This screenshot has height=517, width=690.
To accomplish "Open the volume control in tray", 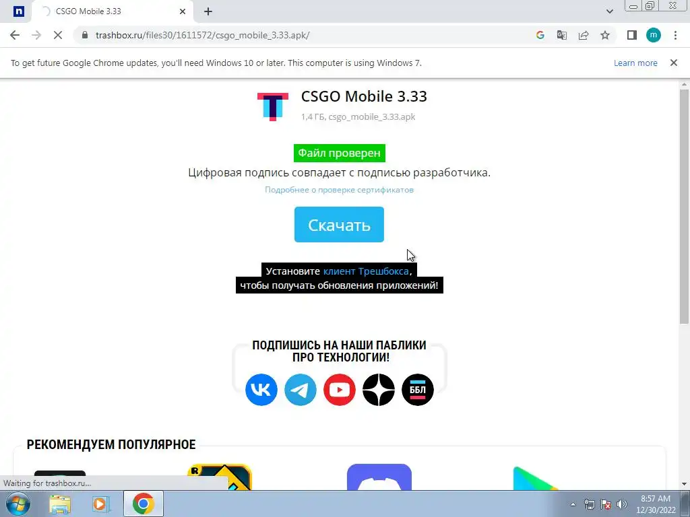I will pyautogui.click(x=622, y=504).
